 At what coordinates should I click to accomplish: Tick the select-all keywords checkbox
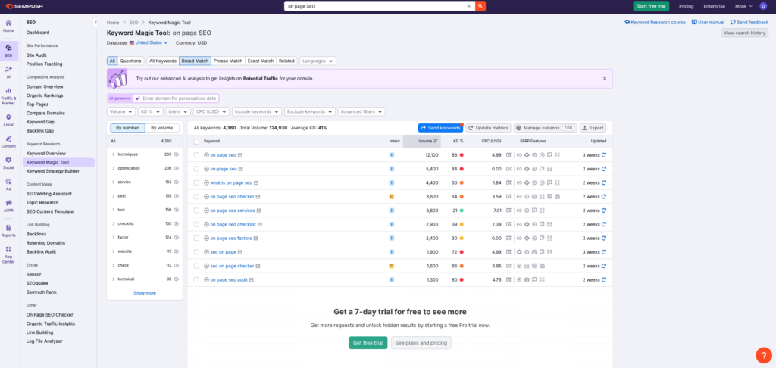[196, 142]
